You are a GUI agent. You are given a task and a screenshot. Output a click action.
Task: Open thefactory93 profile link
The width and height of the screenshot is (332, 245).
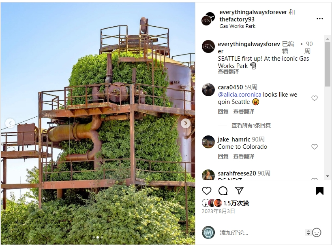237,19
